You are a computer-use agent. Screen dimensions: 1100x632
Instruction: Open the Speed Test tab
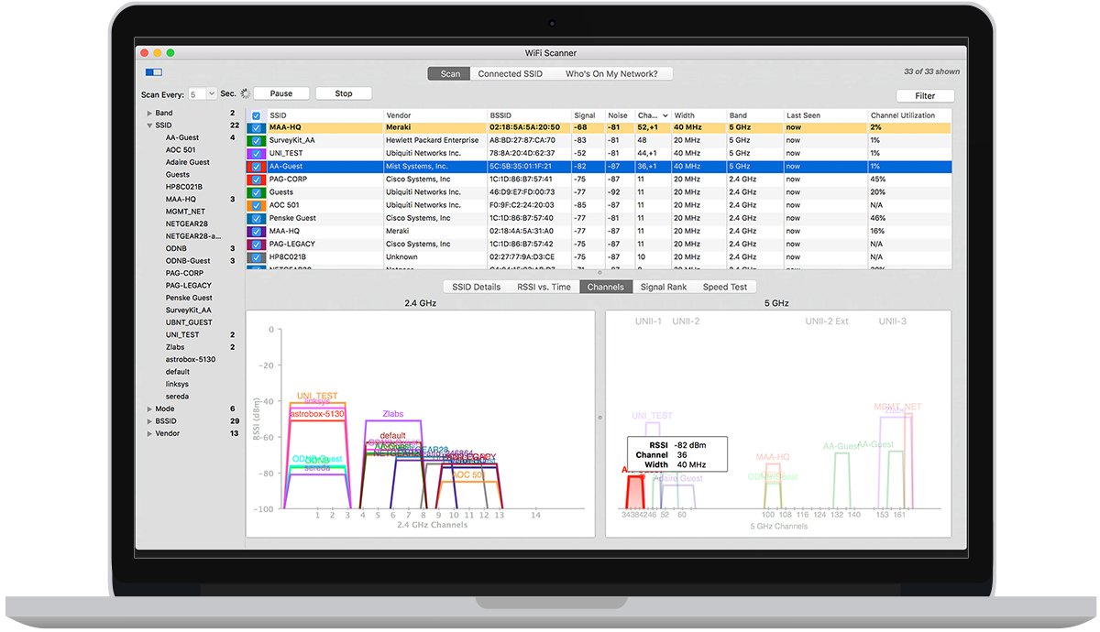(725, 287)
